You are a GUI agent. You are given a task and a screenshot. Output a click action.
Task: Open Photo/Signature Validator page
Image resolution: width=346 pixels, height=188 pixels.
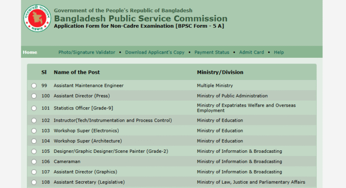[87, 52]
